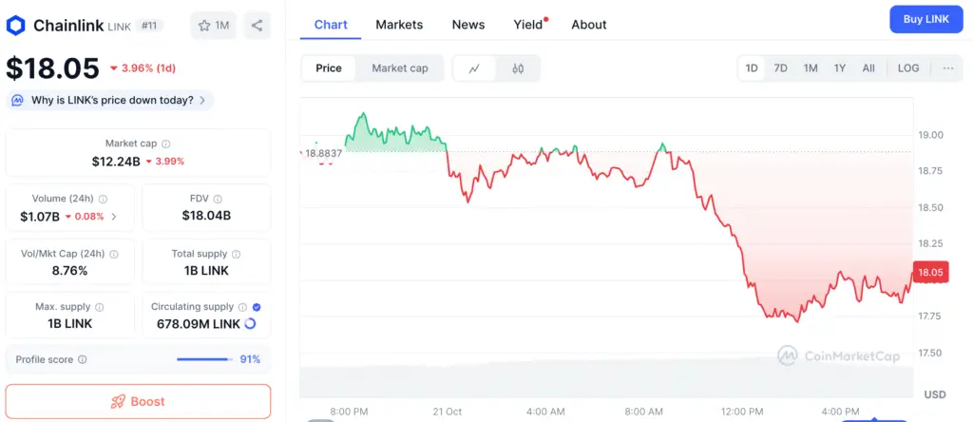Expand Volume 24h details chevron

point(115,217)
